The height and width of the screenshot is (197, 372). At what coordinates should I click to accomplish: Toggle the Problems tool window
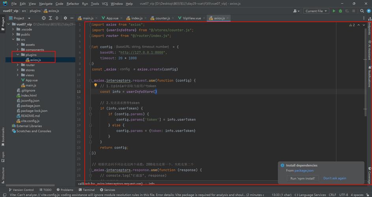(x=64, y=190)
